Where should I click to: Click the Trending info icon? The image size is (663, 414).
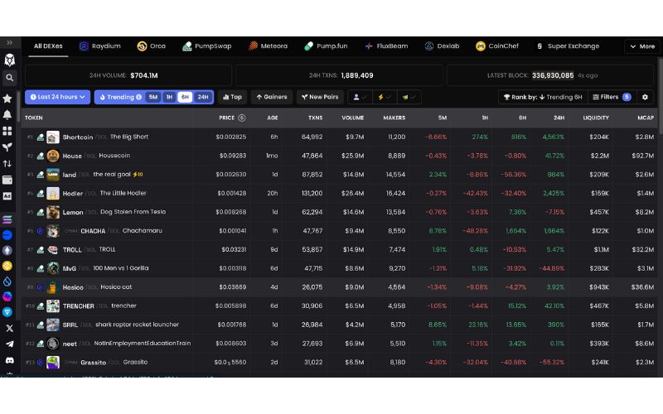point(138,97)
